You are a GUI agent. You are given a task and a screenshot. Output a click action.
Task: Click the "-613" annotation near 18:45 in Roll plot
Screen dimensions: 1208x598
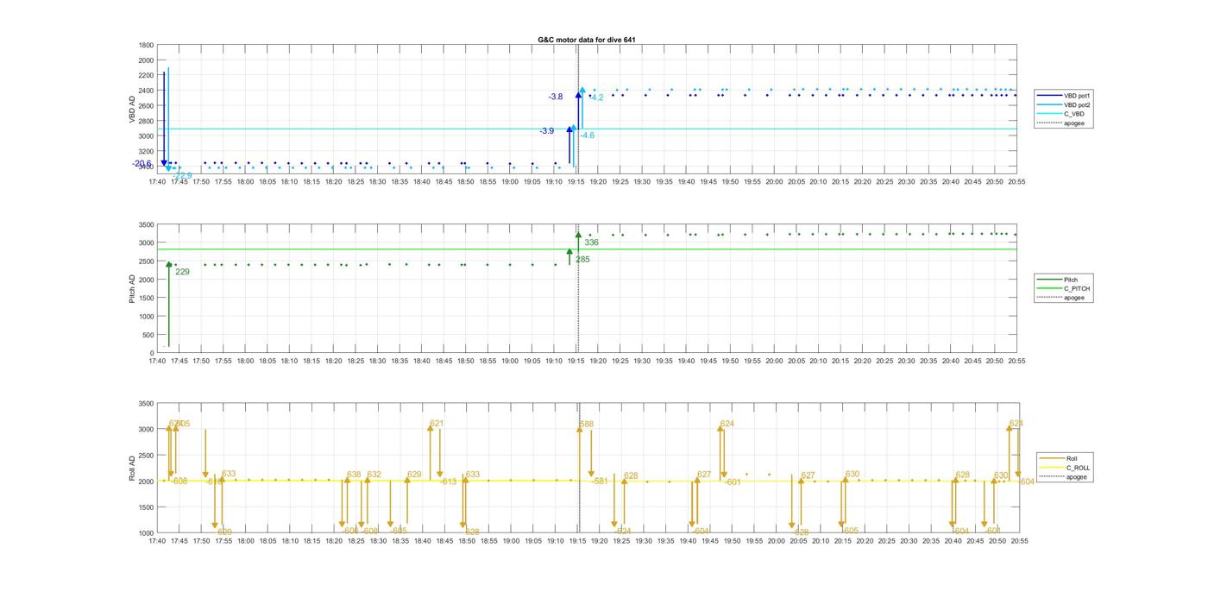tap(448, 482)
